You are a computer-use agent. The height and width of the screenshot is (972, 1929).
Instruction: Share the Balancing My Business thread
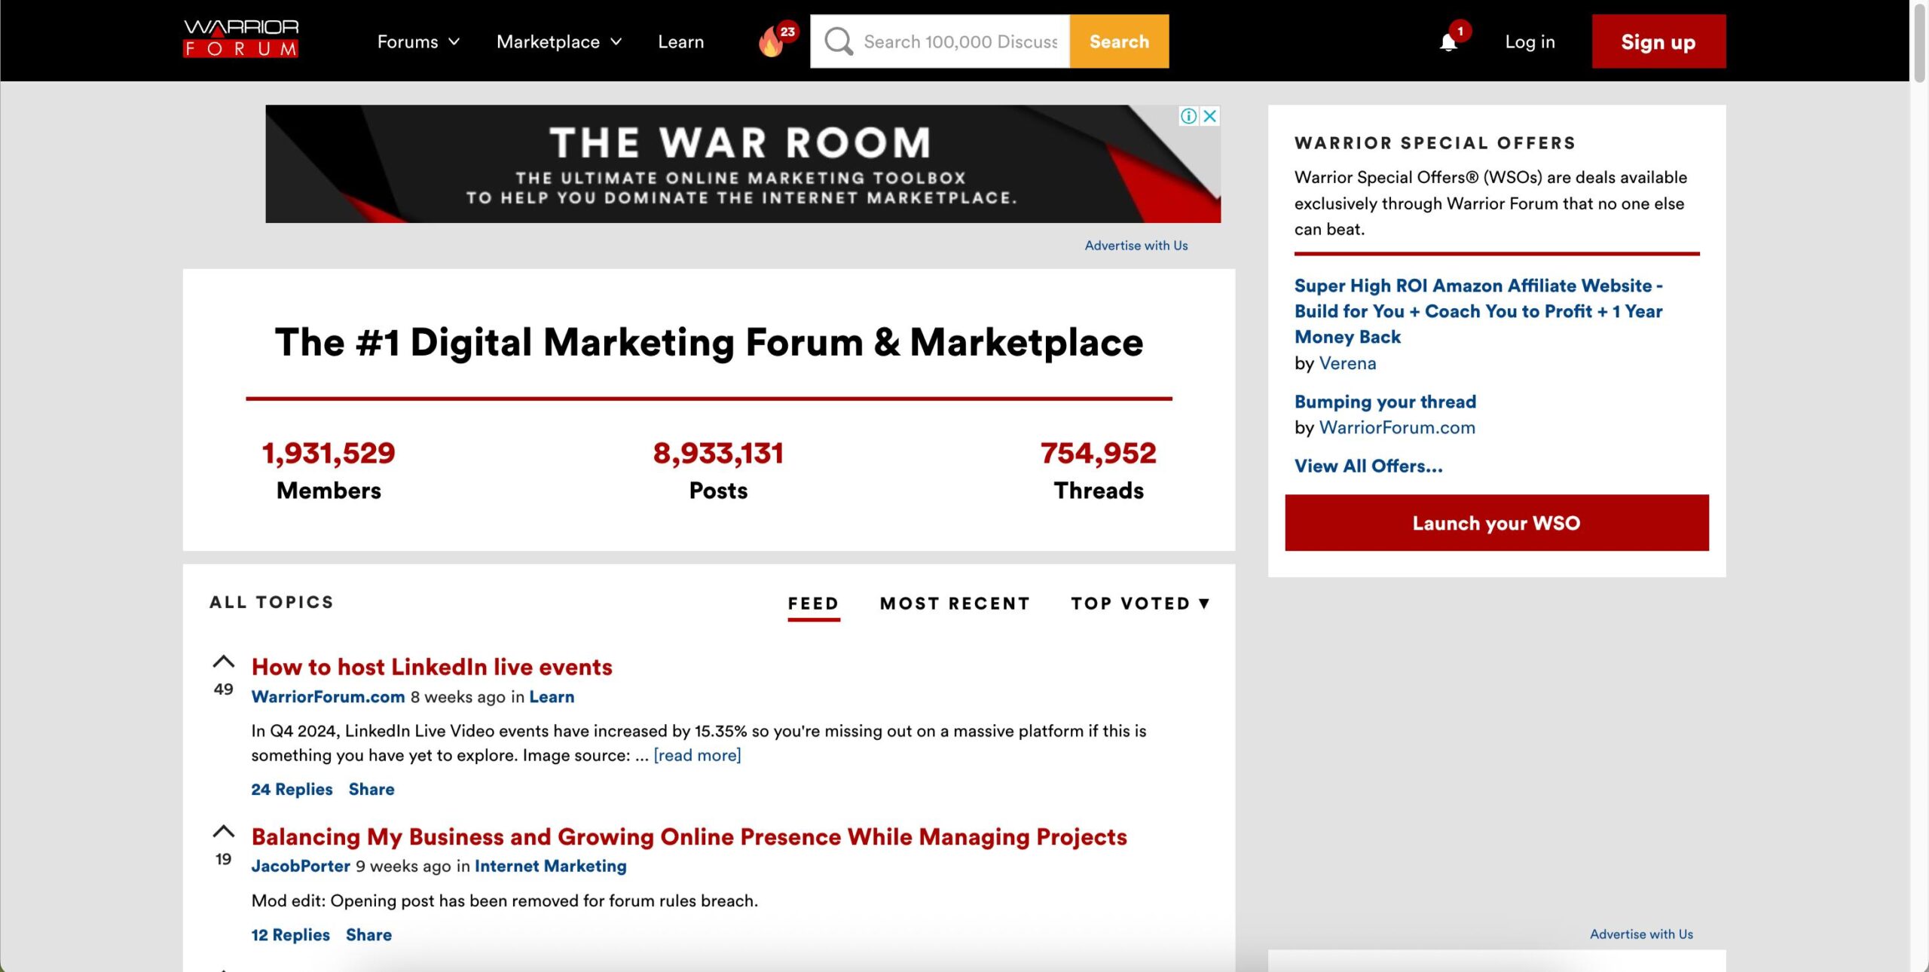368,934
